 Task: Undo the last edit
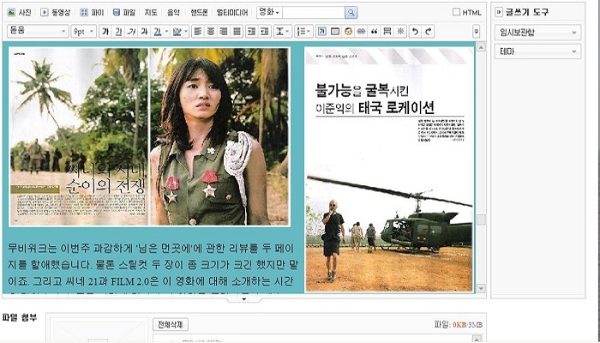point(415,32)
